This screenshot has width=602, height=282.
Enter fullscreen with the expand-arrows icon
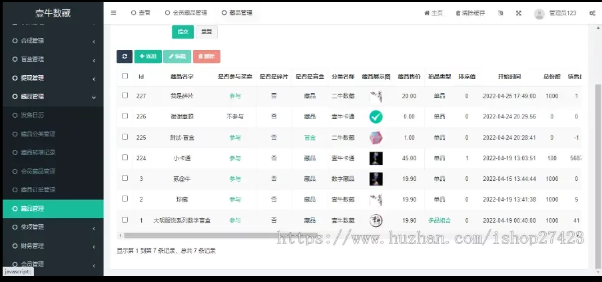pyautogui.click(x=519, y=13)
